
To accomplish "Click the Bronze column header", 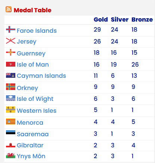I will click(x=142, y=20).
